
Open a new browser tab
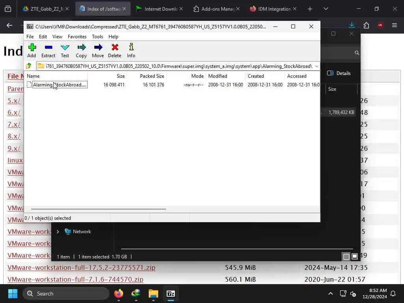pos(310,9)
